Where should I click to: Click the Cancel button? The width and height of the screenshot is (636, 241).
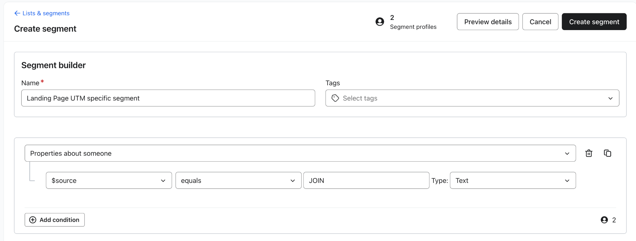click(x=540, y=22)
